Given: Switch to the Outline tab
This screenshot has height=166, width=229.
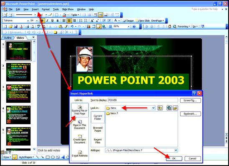Looking at the screenshot, I should click(8, 38).
